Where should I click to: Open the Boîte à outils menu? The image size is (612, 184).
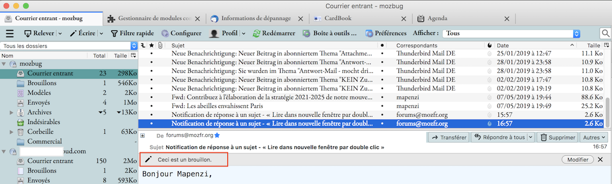click(330, 33)
